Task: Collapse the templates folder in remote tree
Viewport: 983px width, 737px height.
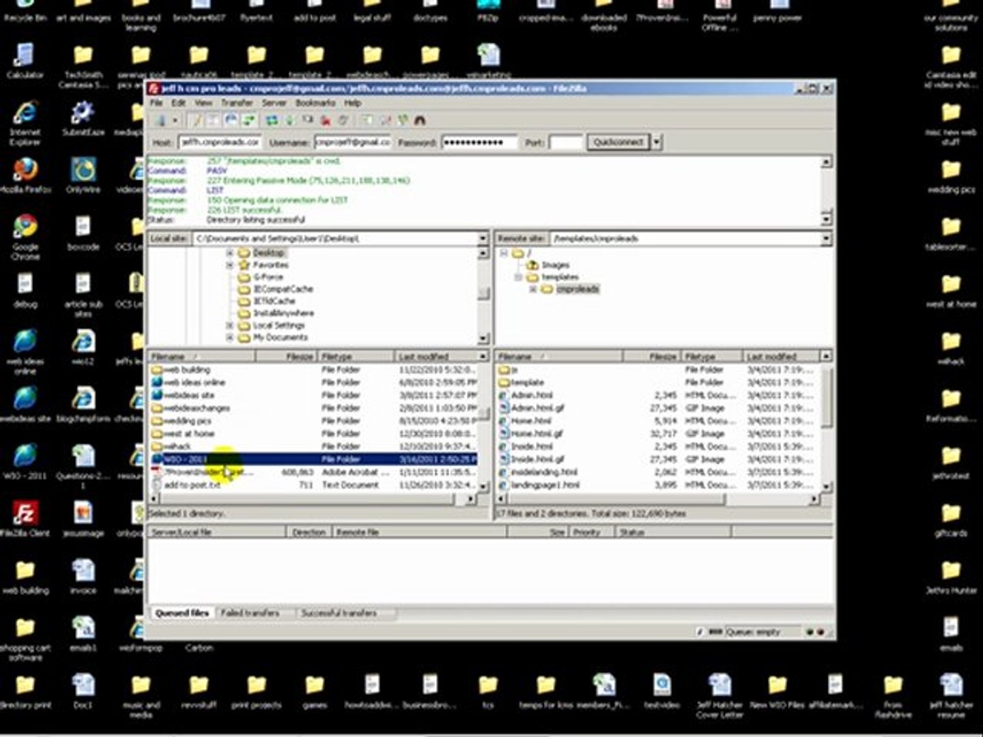Action: point(518,277)
